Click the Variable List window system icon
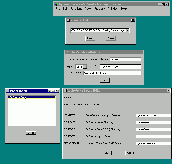The image size is (172, 164). [68, 20]
